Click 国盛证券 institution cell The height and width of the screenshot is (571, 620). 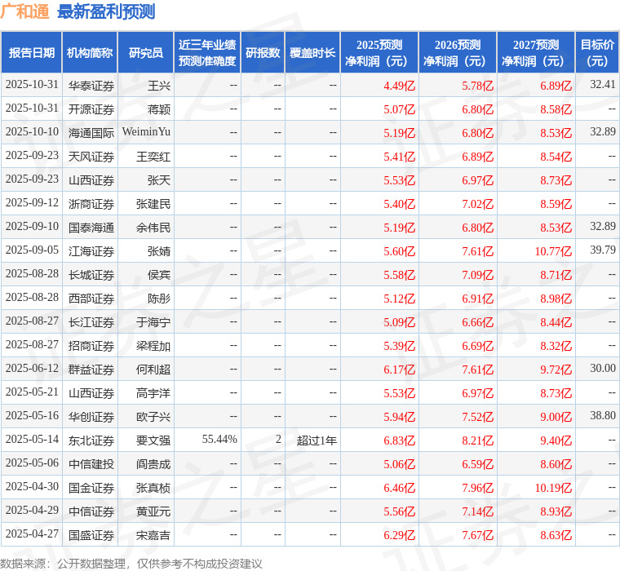(91, 535)
